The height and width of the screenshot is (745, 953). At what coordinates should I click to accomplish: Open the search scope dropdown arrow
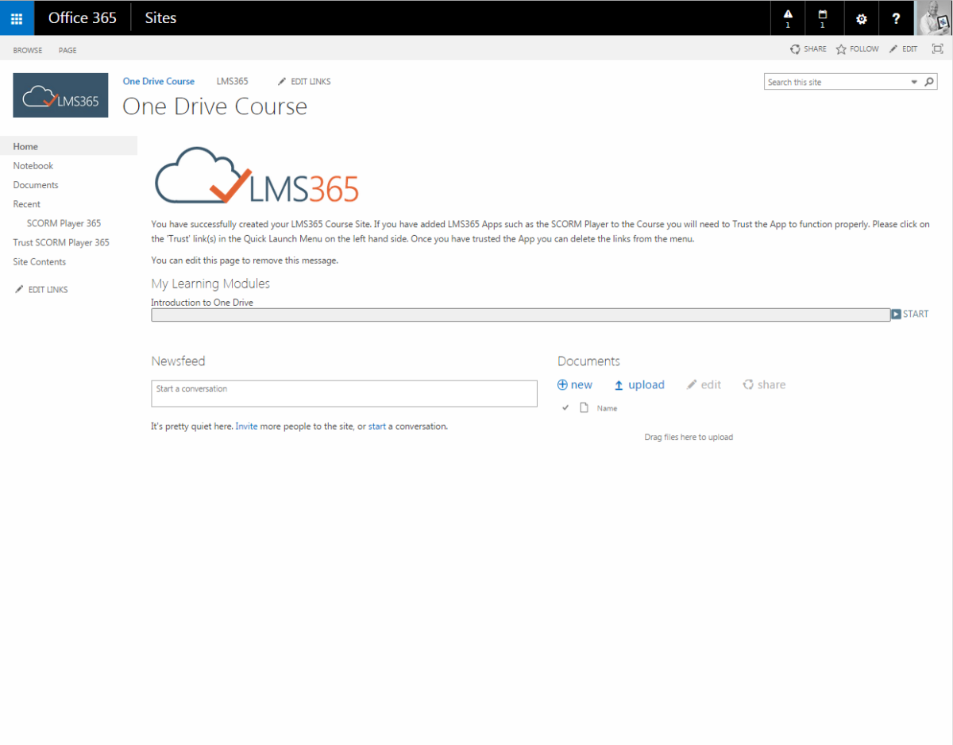pos(914,82)
